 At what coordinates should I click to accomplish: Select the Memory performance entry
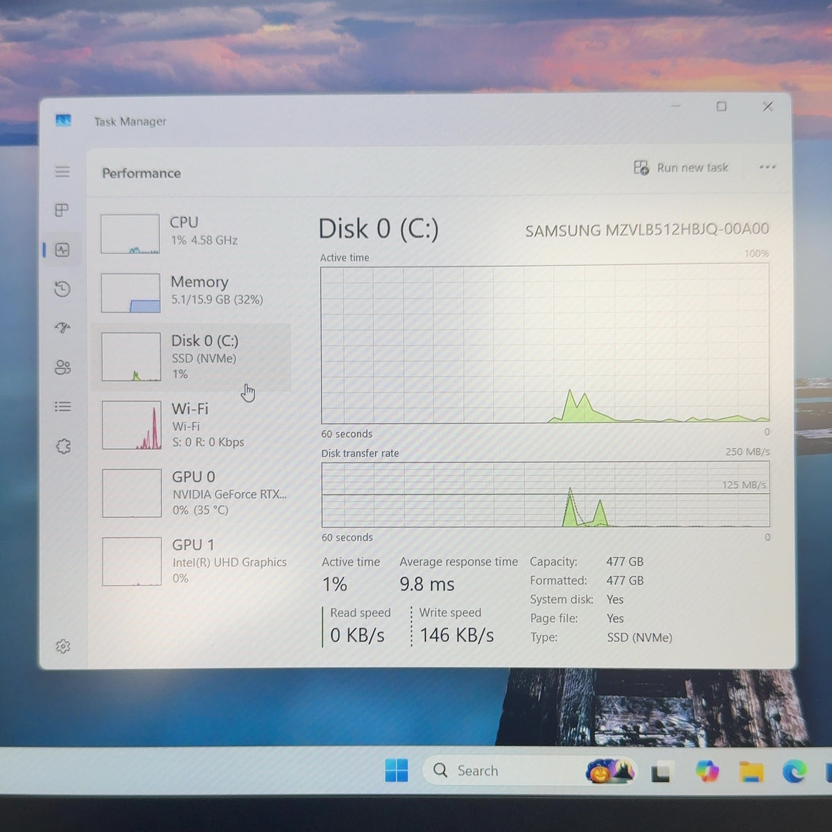193,293
